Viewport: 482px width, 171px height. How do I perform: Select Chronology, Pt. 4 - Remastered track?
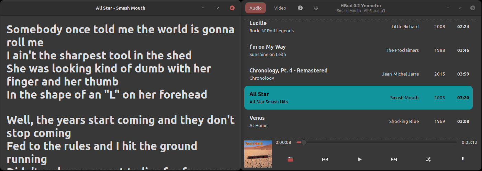[358, 74]
